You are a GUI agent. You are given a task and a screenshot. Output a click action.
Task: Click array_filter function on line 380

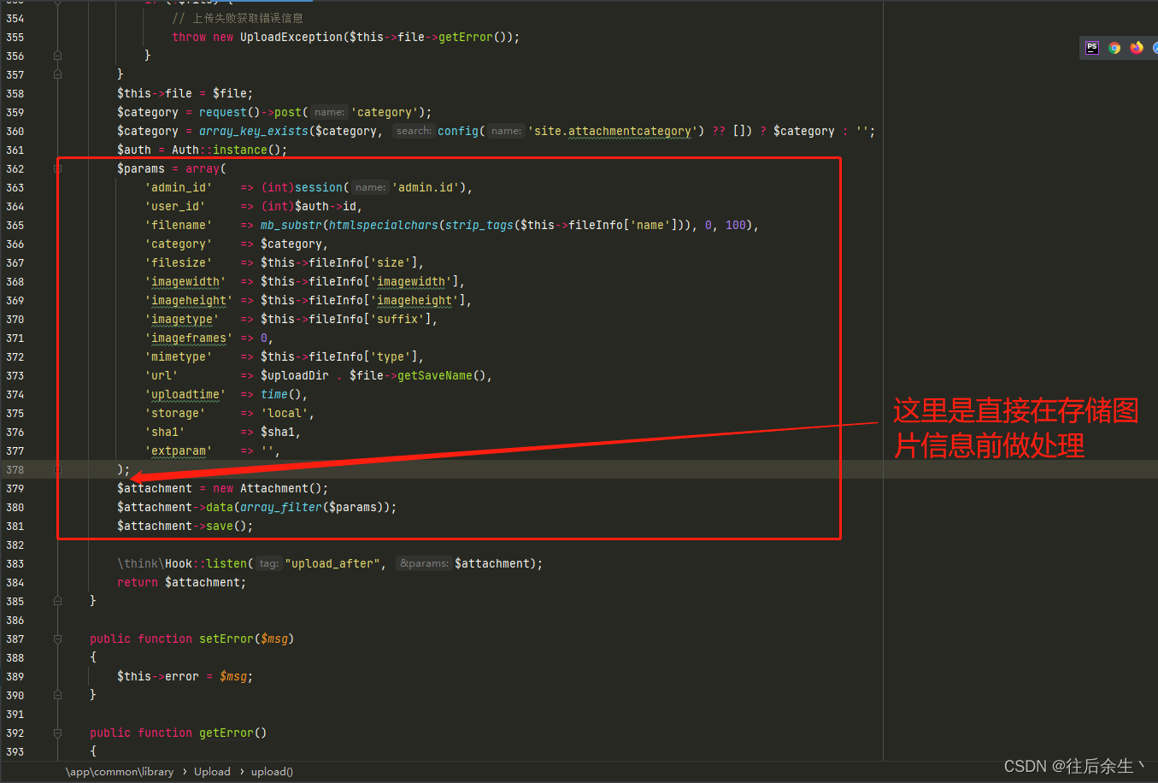281,507
